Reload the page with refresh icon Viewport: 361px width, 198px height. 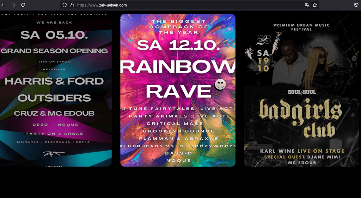23,5
